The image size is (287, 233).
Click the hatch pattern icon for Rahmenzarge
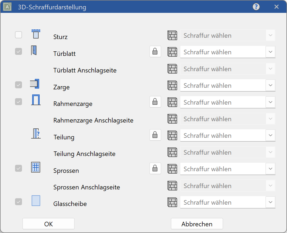(172, 102)
